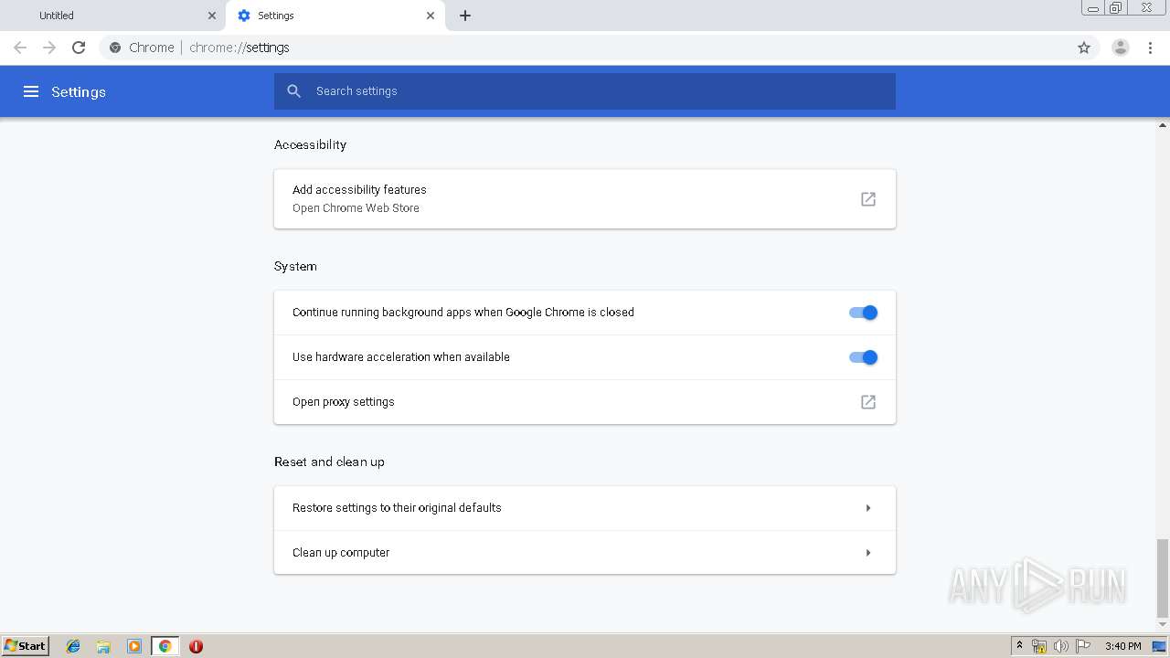This screenshot has width=1170, height=658.
Task: Click the Accessibility section heading
Action: [310, 144]
